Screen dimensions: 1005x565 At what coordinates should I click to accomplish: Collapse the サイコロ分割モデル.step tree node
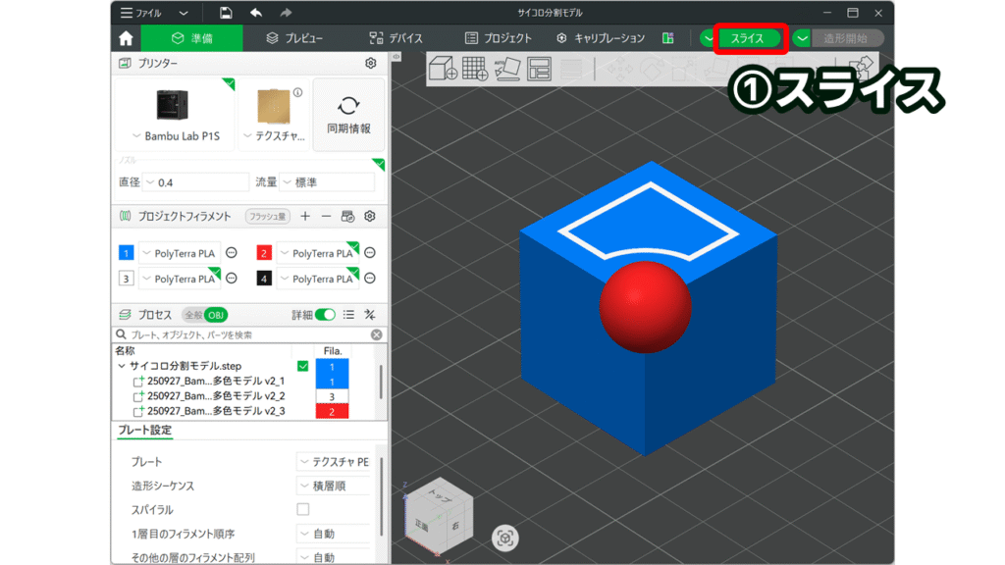(x=121, y=366)
